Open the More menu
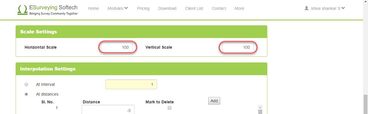The width and height of the screenshot is (368, 114). tap(239, 8)
